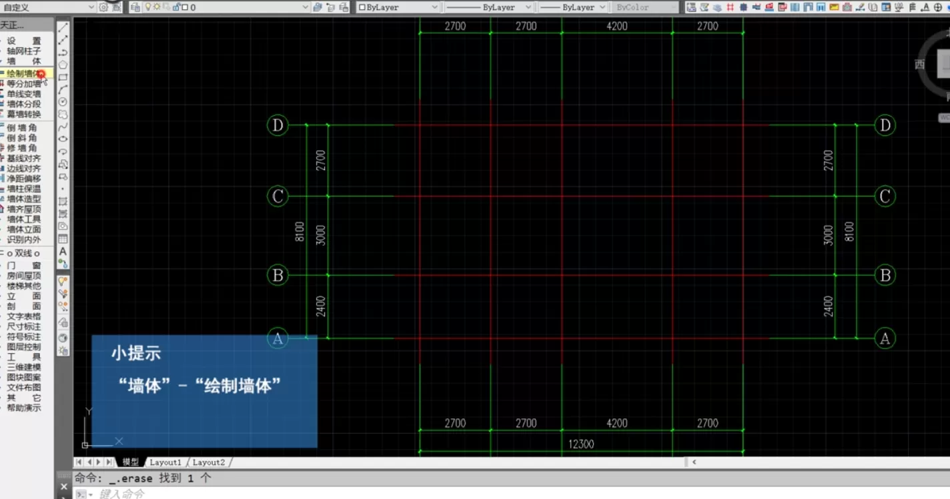Select the Multiline Text 'A' tool
The height and width of the screenshot is (499, 950).
pos(63,251)
